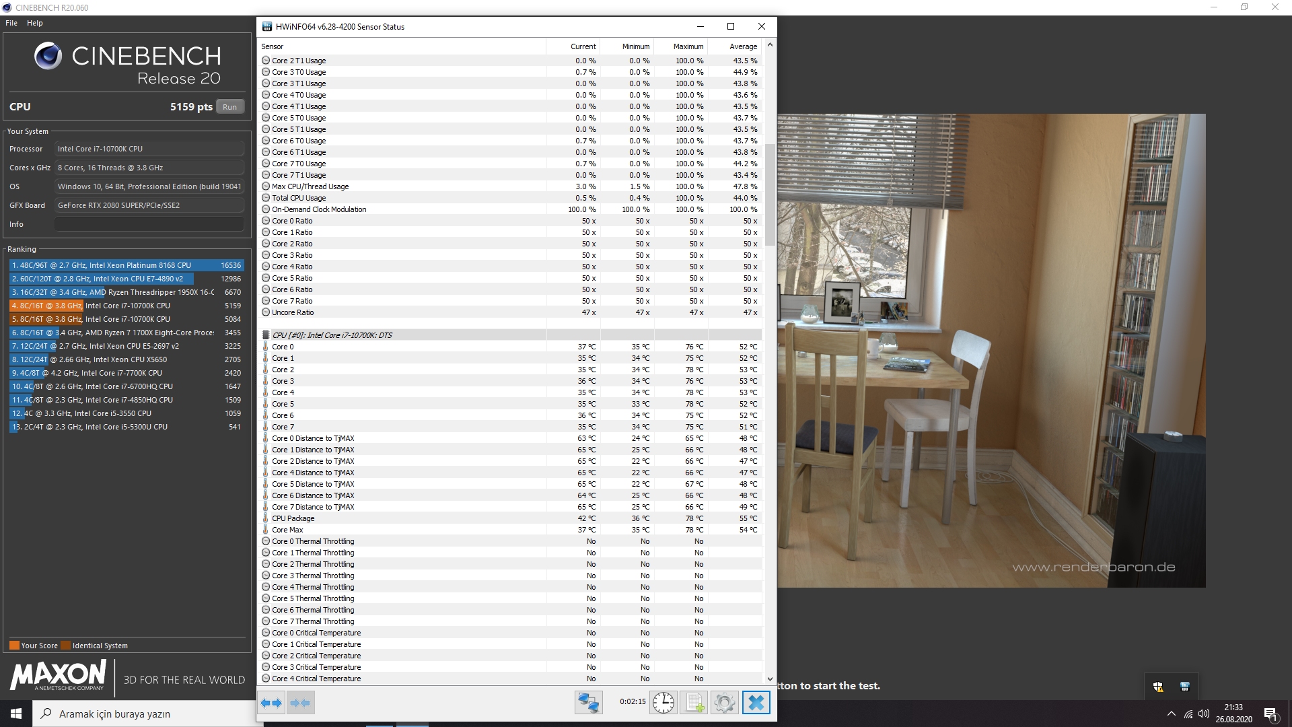Viewport: 1292px width, 727px height.
Task: Click the Maximum column header
Action: 681,46
